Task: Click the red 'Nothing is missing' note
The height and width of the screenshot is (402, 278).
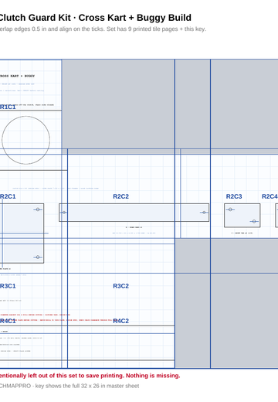Action: 90,376
